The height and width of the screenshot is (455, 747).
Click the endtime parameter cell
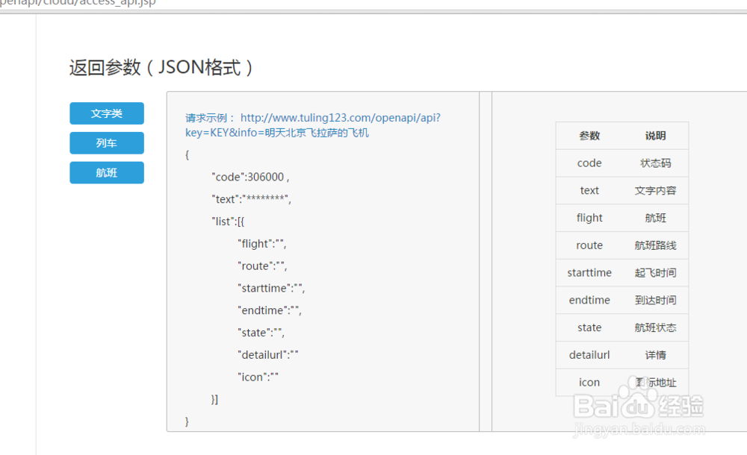(x=589, y=300)
